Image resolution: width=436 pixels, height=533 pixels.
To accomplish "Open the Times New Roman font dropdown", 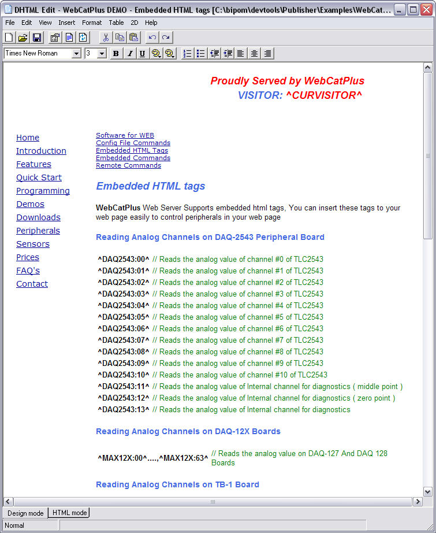I will click(x=76, y=54).
